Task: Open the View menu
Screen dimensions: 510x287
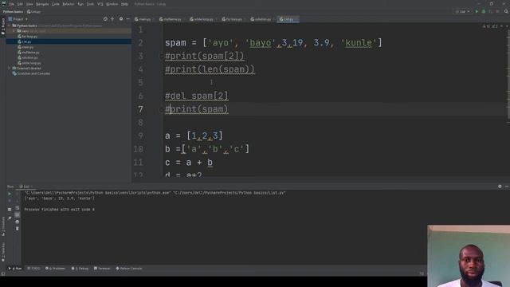Action: click(29, 4)
